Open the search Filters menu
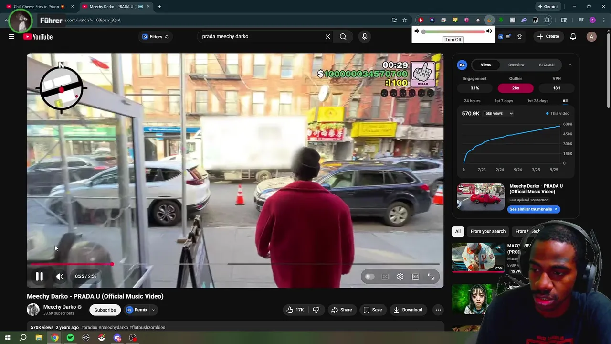This screenshot has width=611, height=344. click(155, 36)
